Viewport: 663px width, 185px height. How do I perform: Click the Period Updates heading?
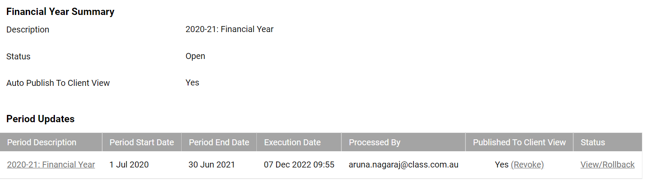click(x=40, y=119)
